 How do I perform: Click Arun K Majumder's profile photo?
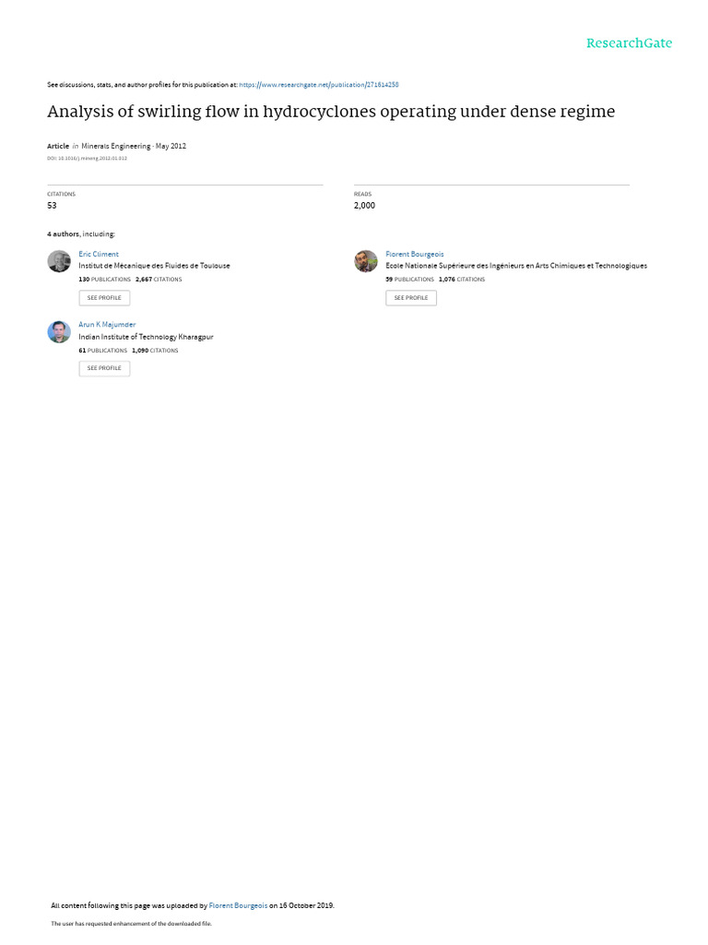coord(59,331)
